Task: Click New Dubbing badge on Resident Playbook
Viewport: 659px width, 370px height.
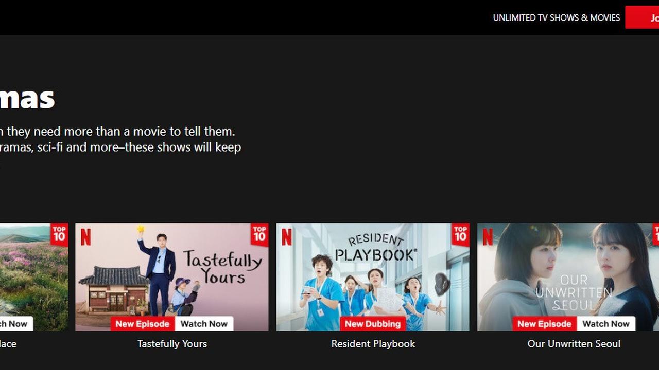Action: (373, 324)
